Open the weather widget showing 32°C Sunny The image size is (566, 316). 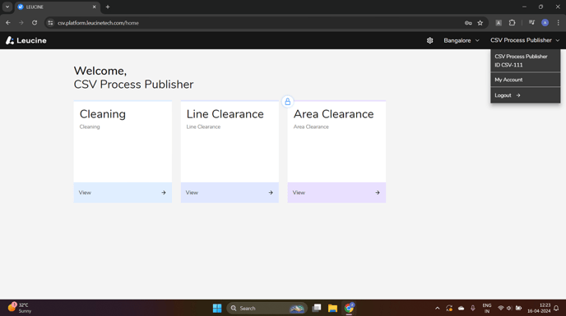(20, 308)
